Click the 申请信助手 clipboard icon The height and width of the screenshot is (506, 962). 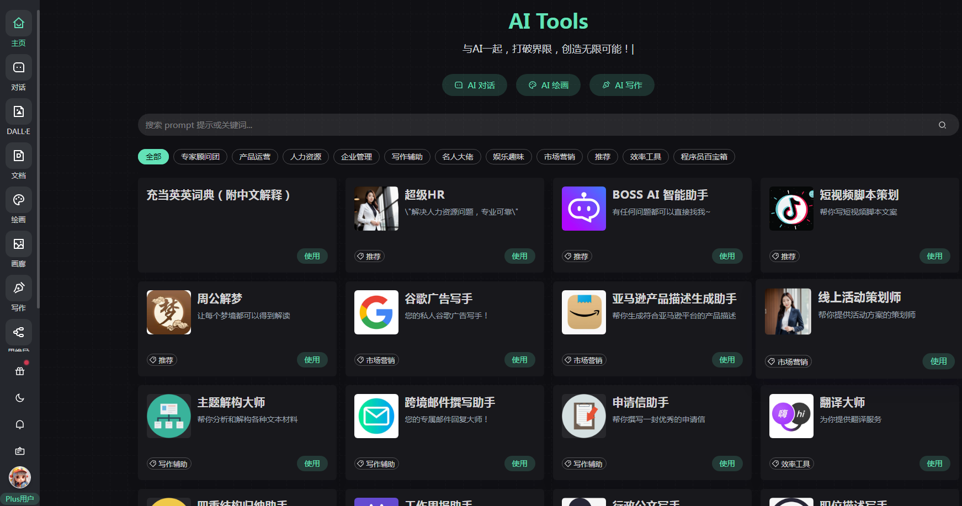click(584, 416)
